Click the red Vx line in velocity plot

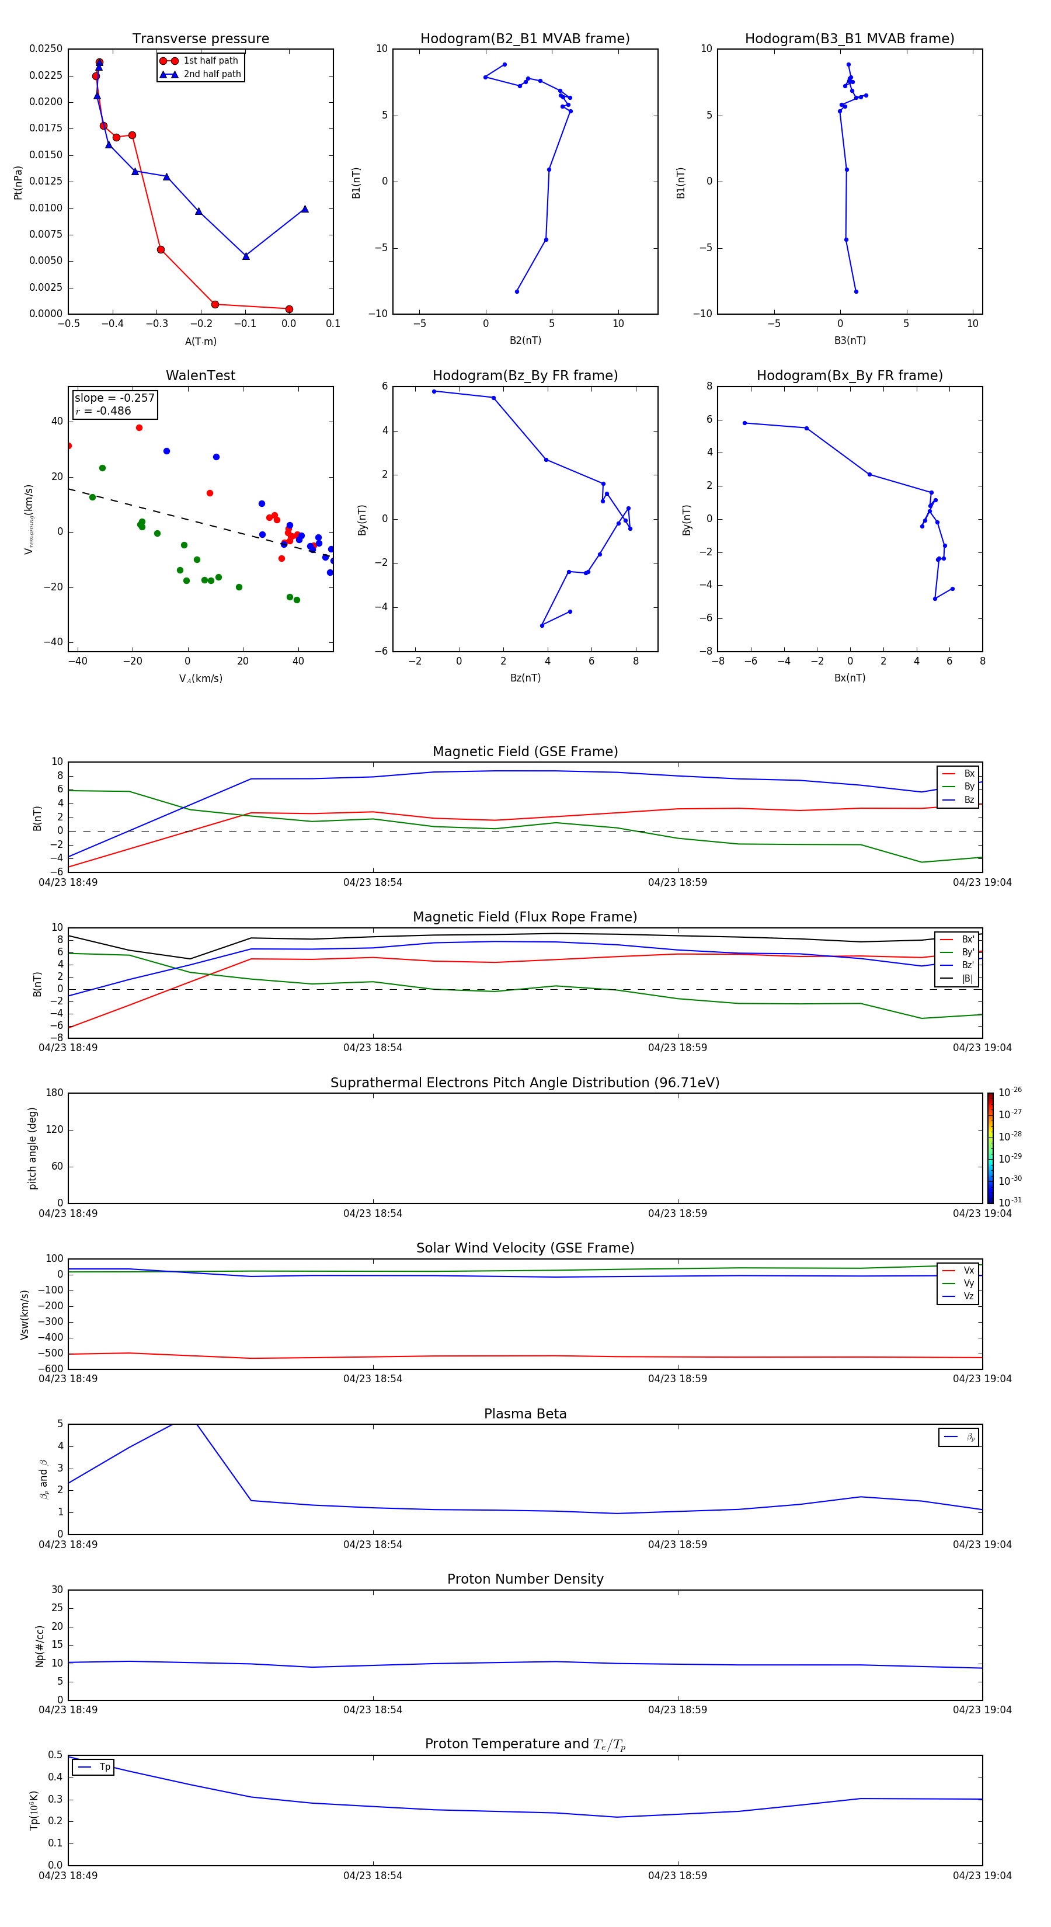coord(525,1355)
